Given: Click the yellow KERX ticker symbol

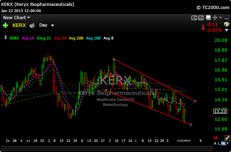Looking at the screenshot, I should coord(19,25).
